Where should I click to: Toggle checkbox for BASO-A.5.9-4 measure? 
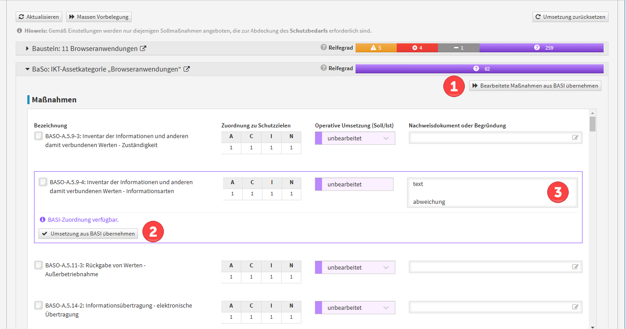pos(43,182)
